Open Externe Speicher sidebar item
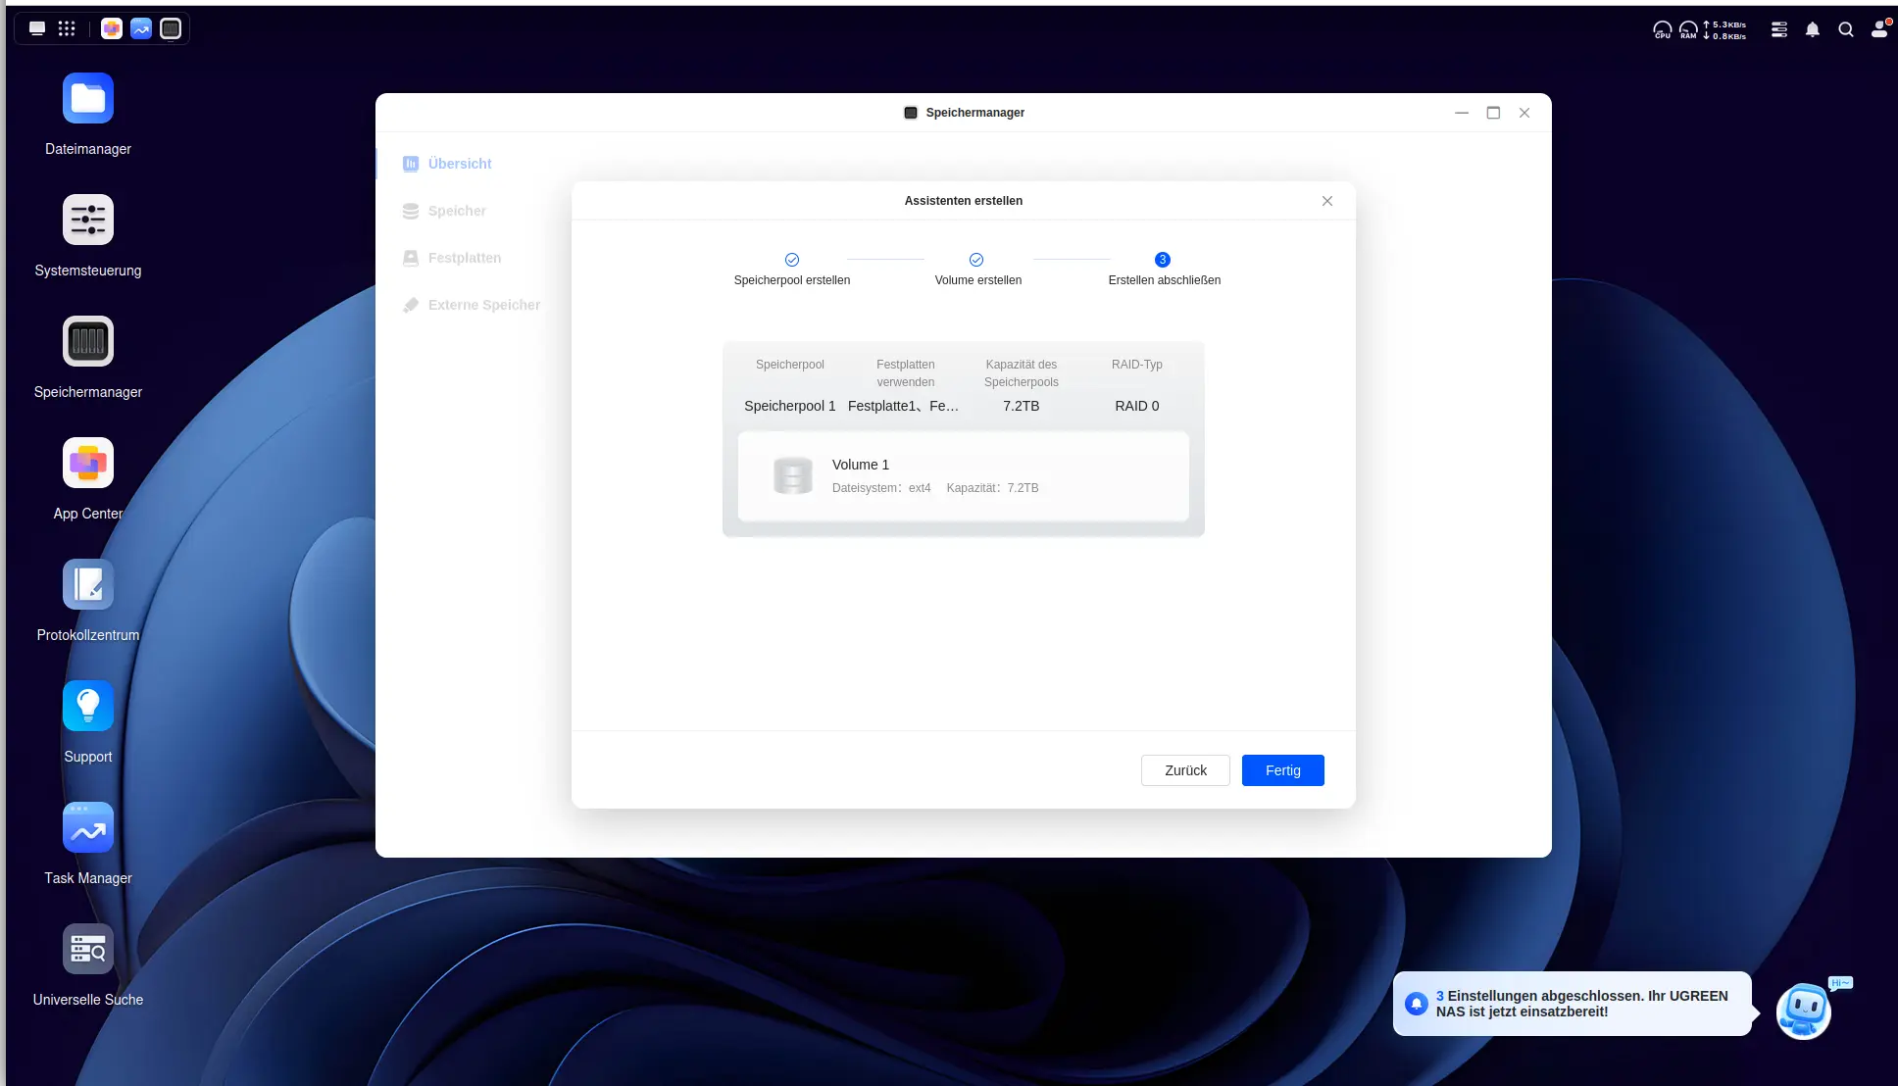 coord(483,305)
